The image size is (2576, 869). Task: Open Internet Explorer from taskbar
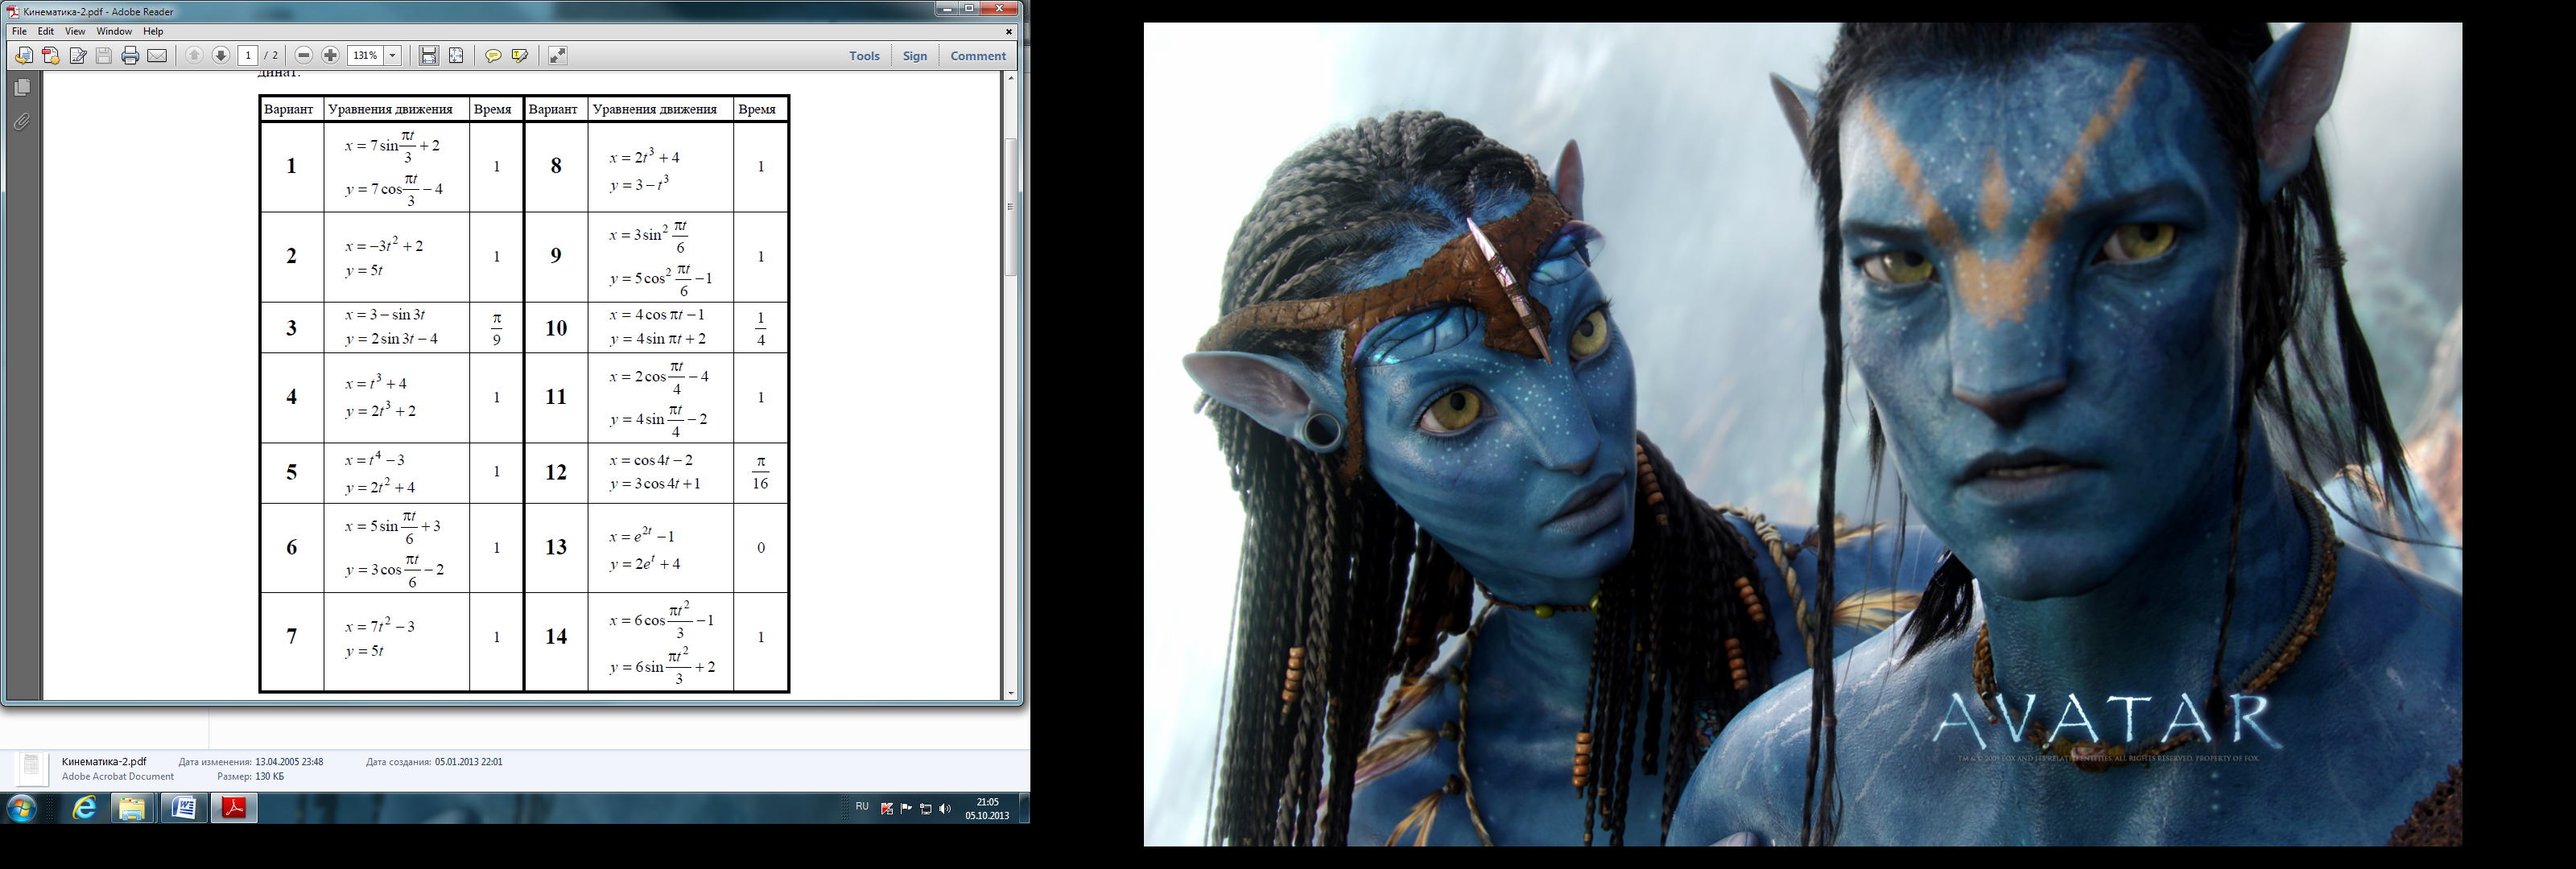click(x=84, y=808)
